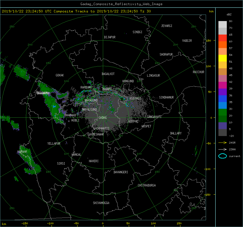Click the yellow 24SR arrow legend icon

[x=222, y=143]
